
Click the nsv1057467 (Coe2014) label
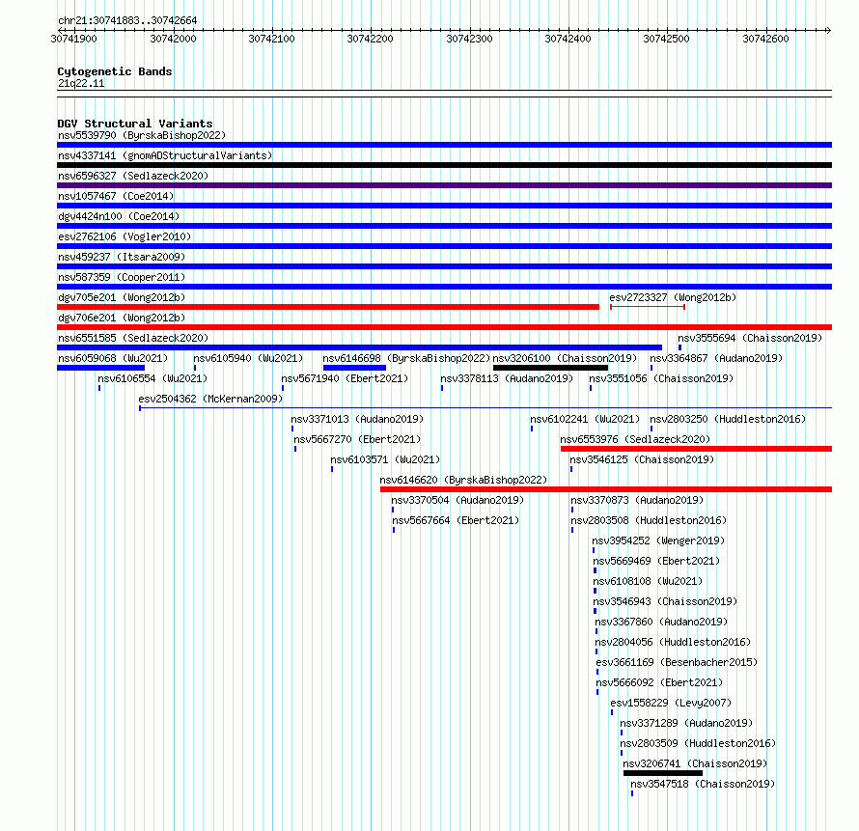click(116, 196)
